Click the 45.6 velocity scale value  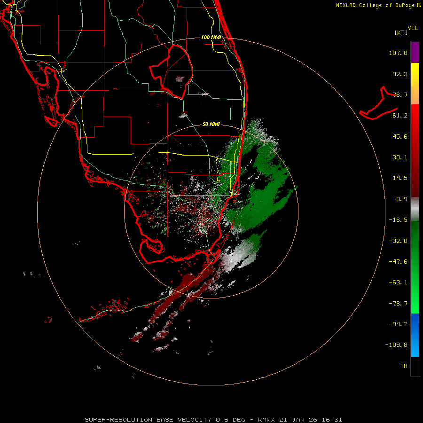[x=400, y=136]
